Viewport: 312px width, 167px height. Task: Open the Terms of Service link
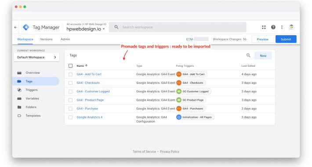[144, 152]
